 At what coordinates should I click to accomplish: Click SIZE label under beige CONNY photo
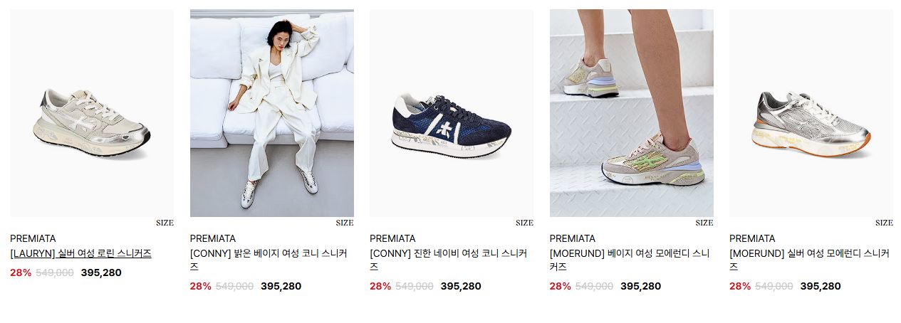coord(345,223)
